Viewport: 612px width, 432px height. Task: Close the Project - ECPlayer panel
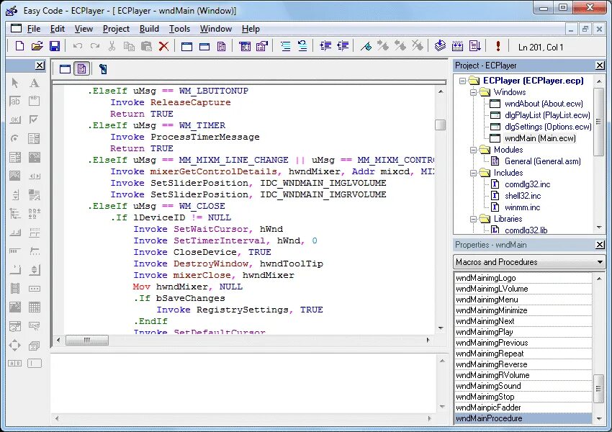(x=600, y=66)
